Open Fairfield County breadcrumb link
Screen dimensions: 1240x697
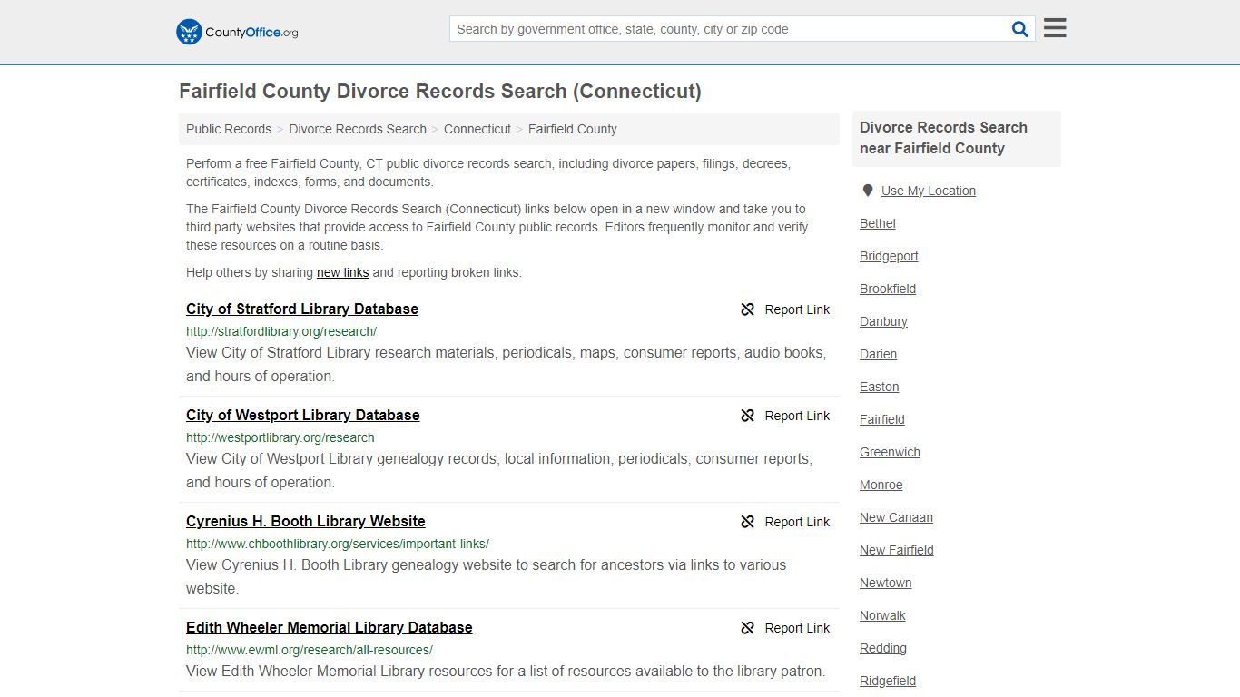coord(573,129)
